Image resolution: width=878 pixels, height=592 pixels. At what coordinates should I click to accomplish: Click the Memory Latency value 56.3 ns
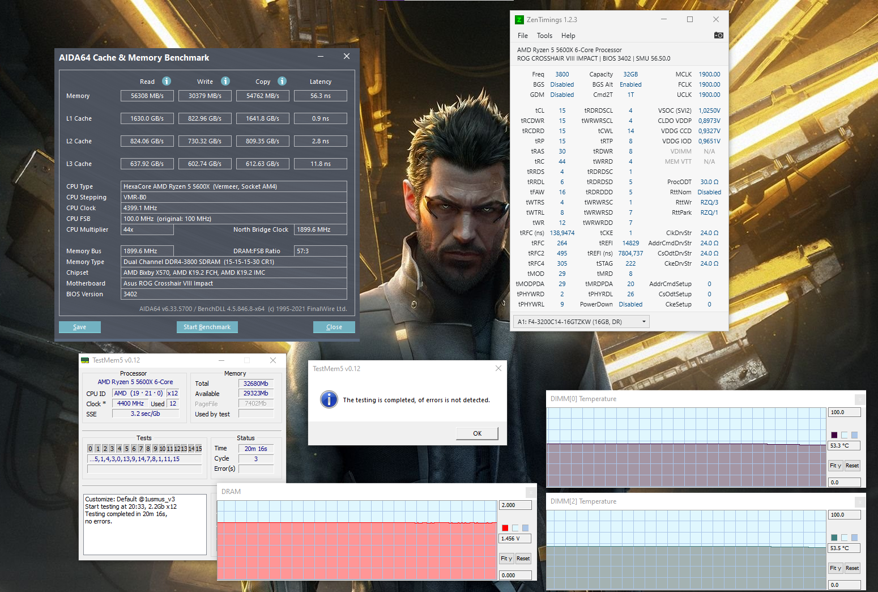(x=321, y=96)
